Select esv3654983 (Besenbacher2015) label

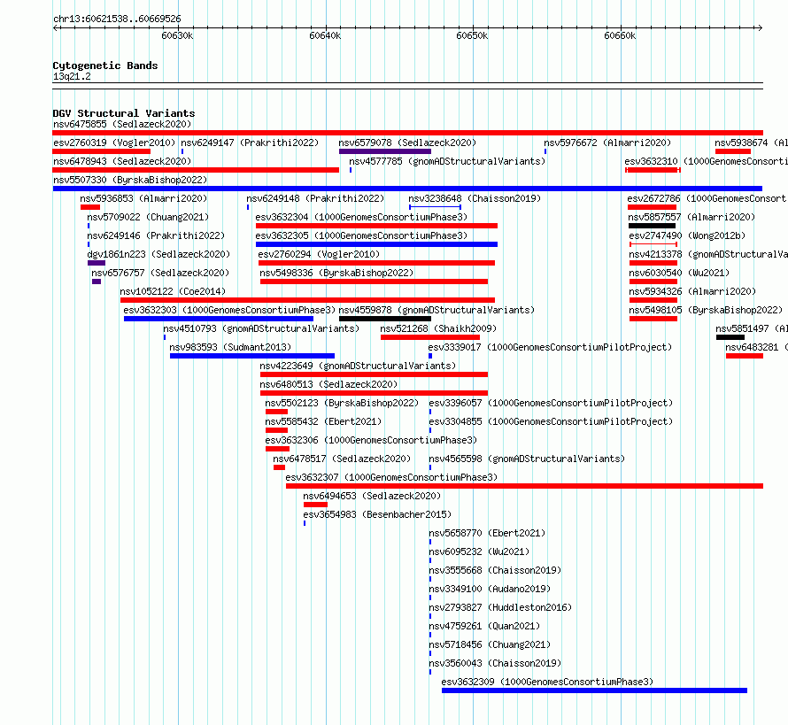click(x=377, y=514)
